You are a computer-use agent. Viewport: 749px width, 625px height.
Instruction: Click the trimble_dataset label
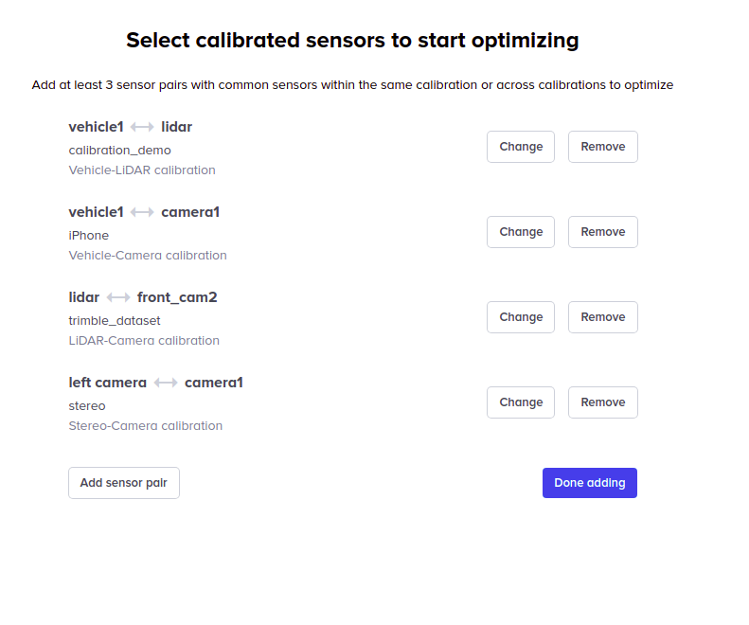115,320
